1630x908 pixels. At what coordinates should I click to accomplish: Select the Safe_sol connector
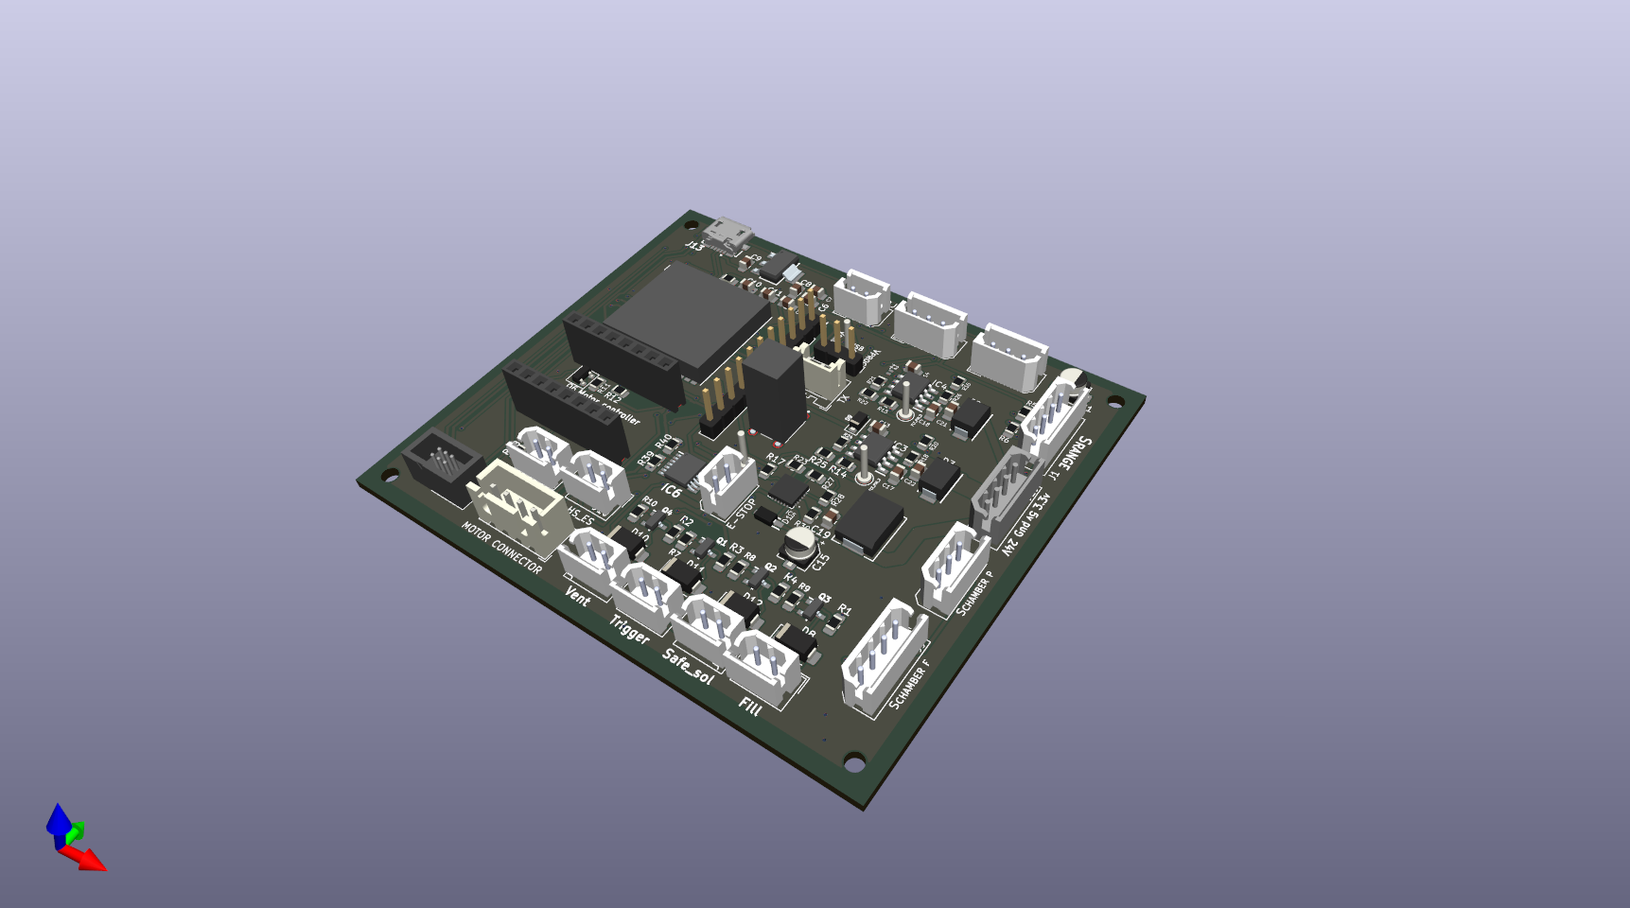coord(707,623)
